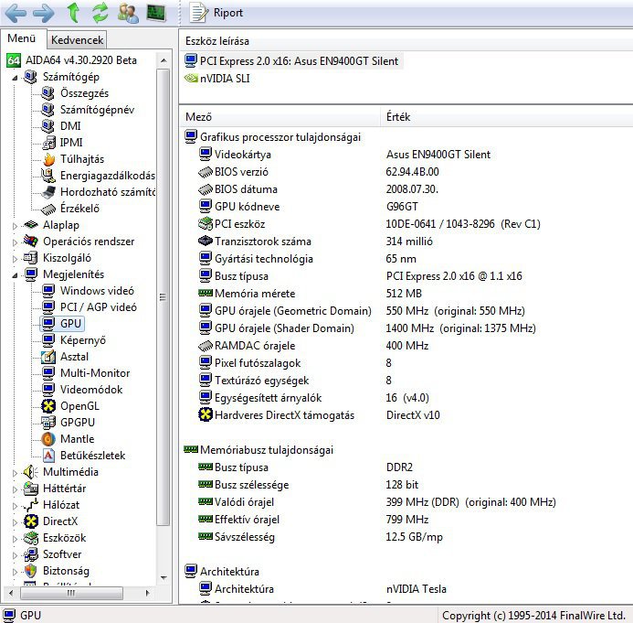The image size is (633, 623).
Task: Click the Mező column header
Action: (280, 117)
